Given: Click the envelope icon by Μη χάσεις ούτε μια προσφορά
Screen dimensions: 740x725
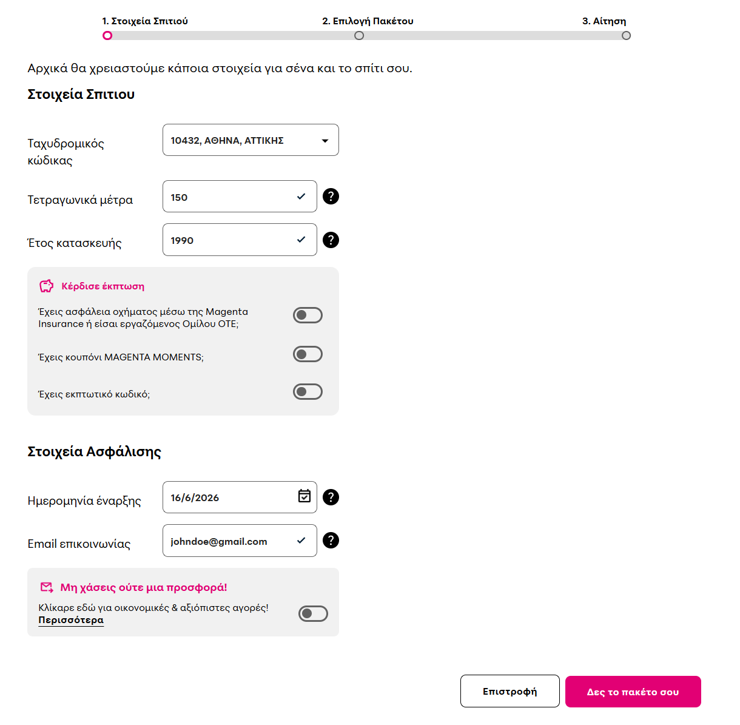Looking at the screenshot, I should point(47,587).
